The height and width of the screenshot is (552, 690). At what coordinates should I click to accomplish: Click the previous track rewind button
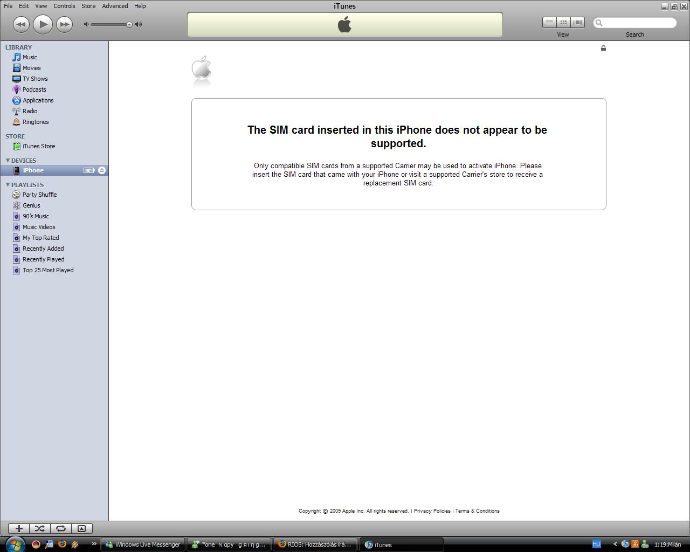point(20,24)
